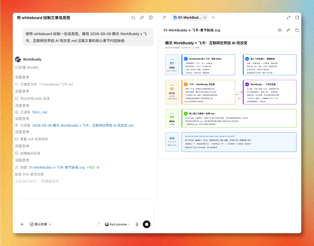Click the chat title 用 whiteboard 绘制文章信息图
Viewport: 314px width, 246px height.
[43, 18]
